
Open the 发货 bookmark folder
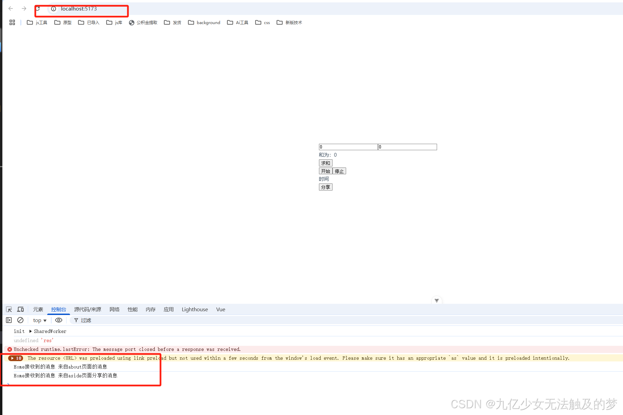coord(172,22)
